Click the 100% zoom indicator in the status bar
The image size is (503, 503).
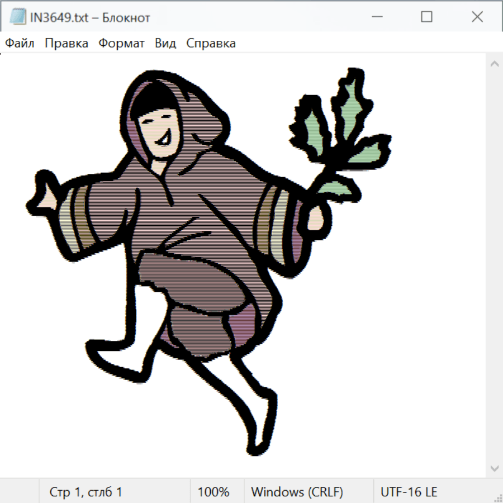coord(213,492)
